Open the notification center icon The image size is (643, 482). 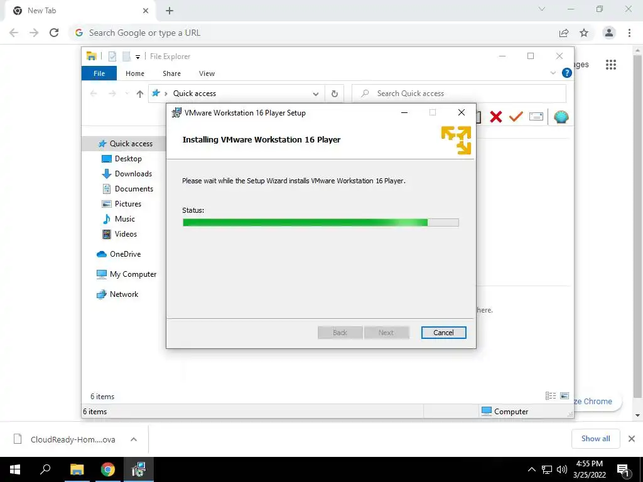click(624, 469)
